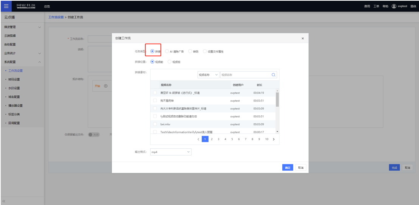
Task: Click the video list vertical scrollbar
Action: (277, 100)
